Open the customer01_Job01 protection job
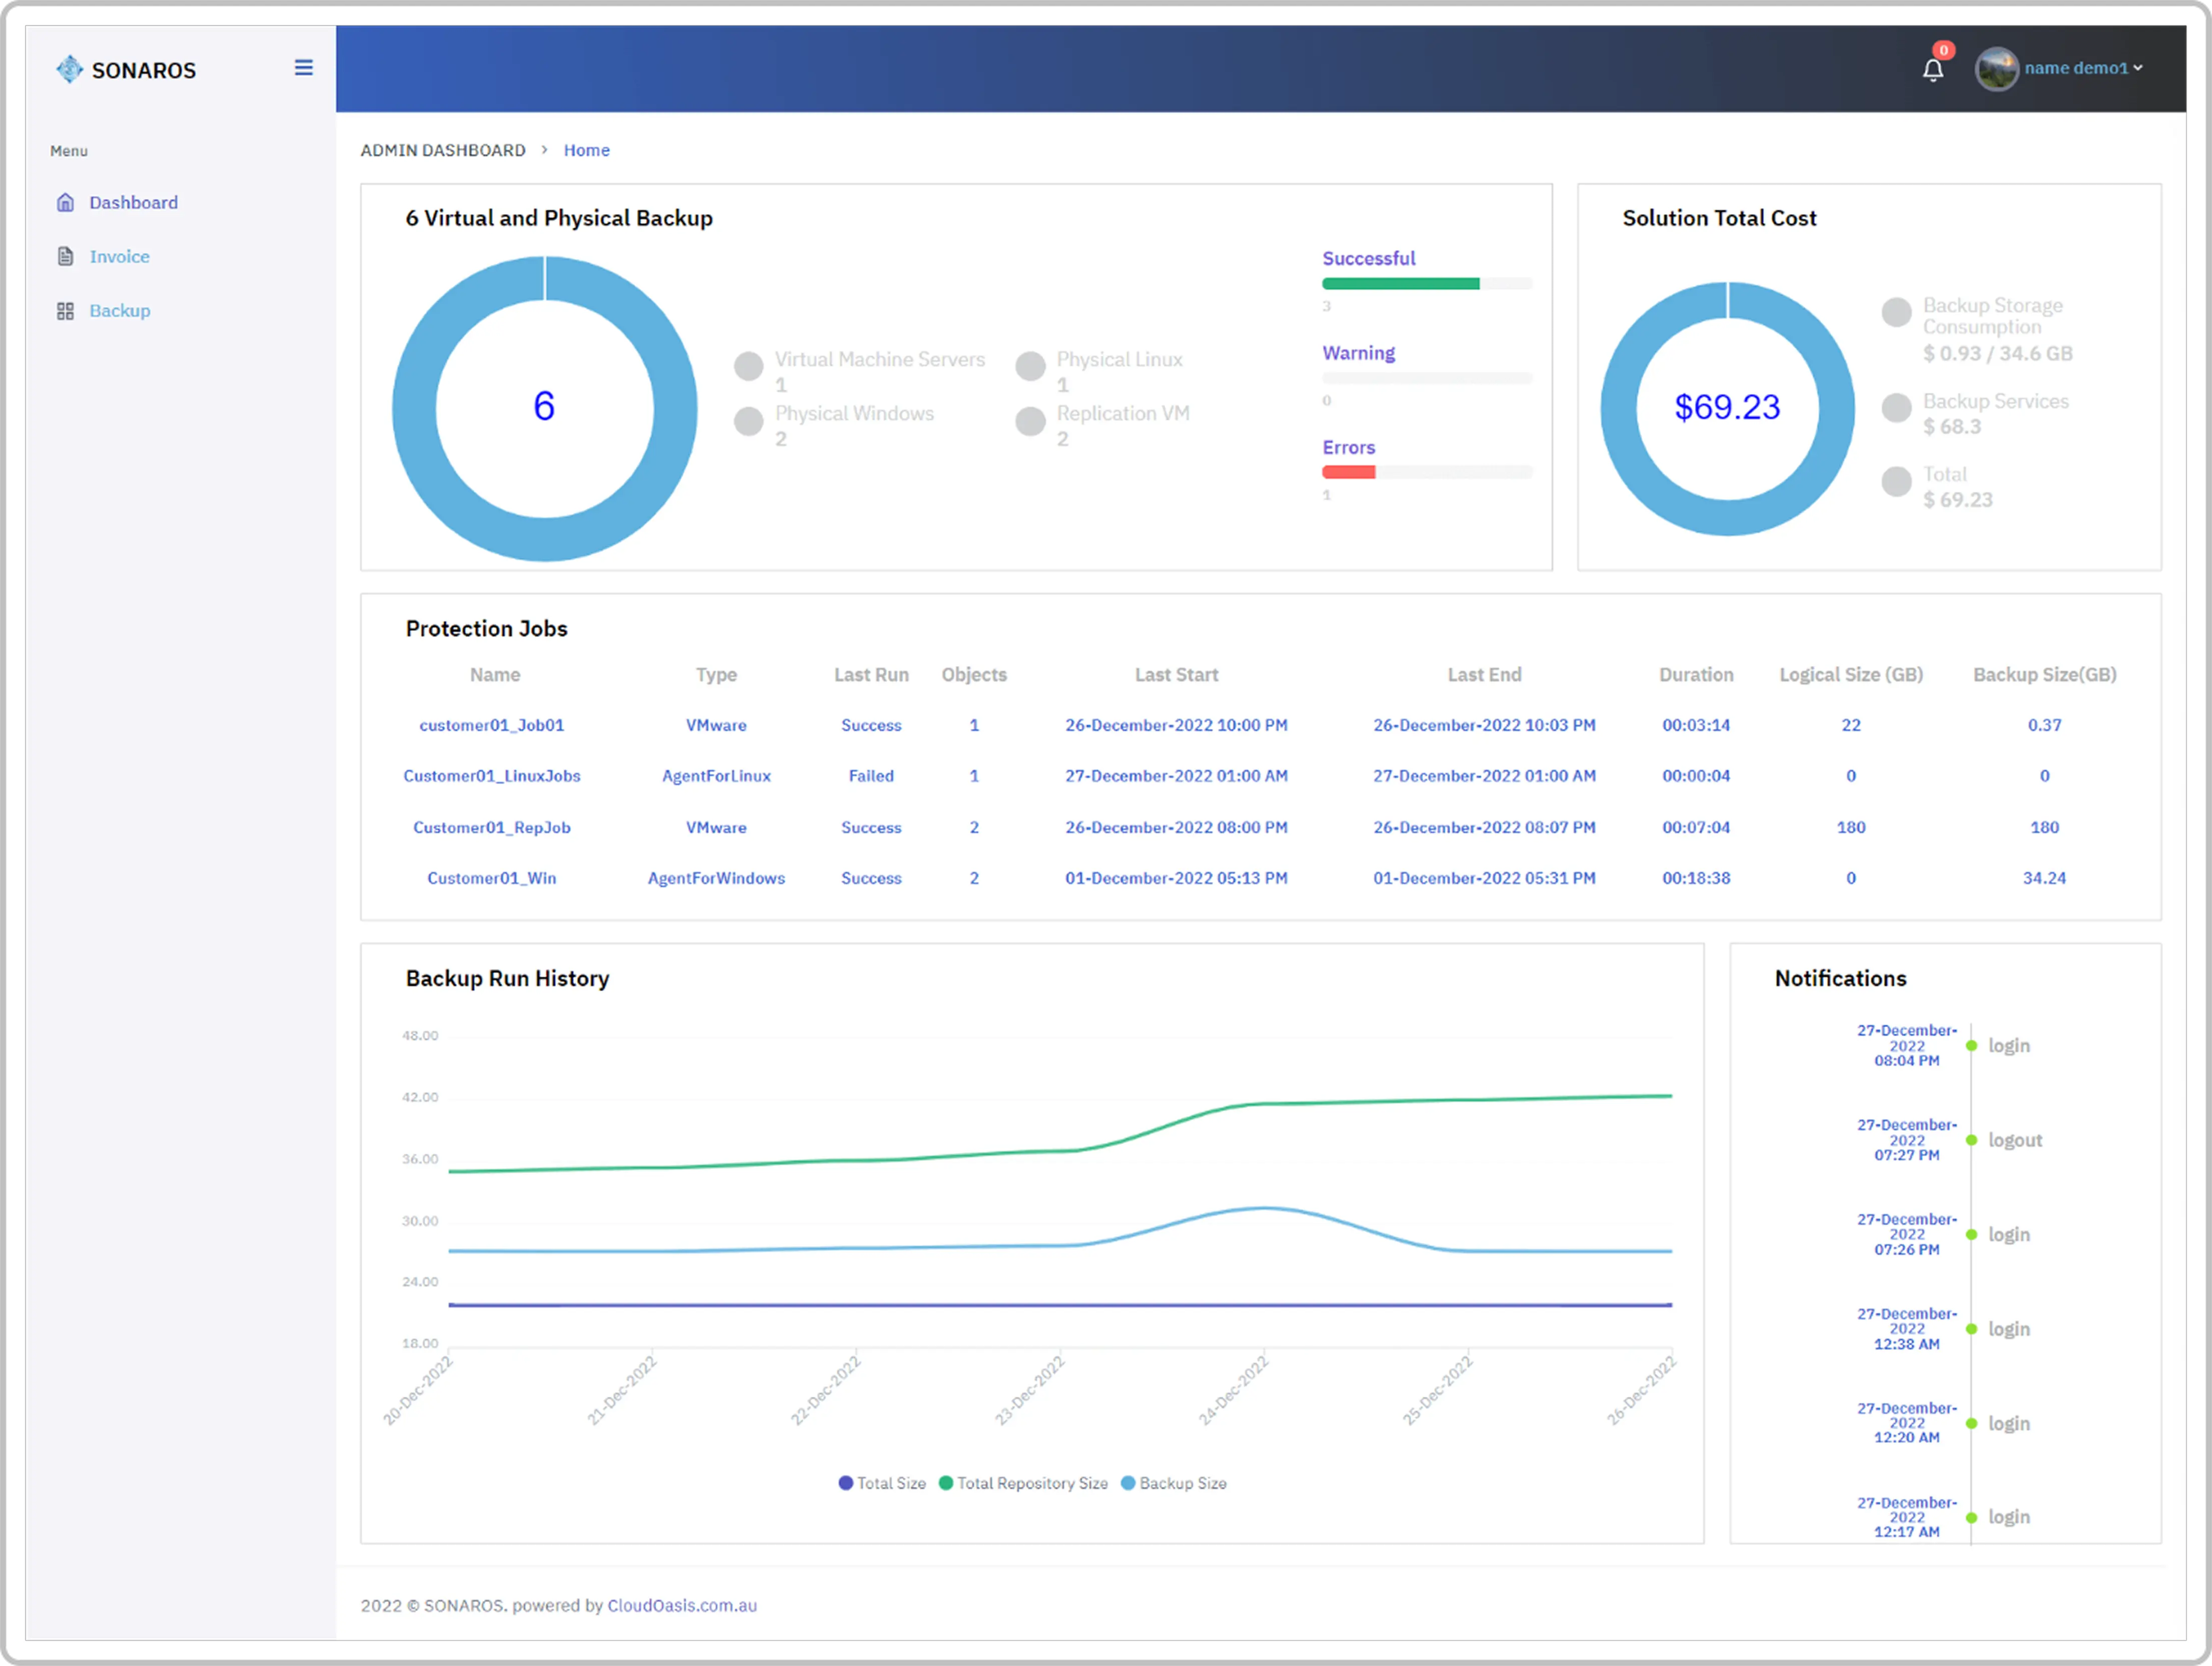2212x1666 pixels. [491, 725]
